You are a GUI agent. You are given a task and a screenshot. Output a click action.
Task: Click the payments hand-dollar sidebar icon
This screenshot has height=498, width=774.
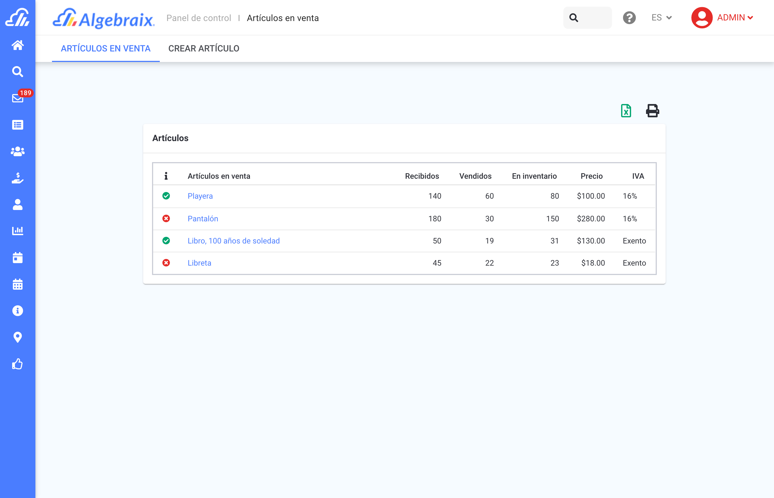[x=17, y=178]
